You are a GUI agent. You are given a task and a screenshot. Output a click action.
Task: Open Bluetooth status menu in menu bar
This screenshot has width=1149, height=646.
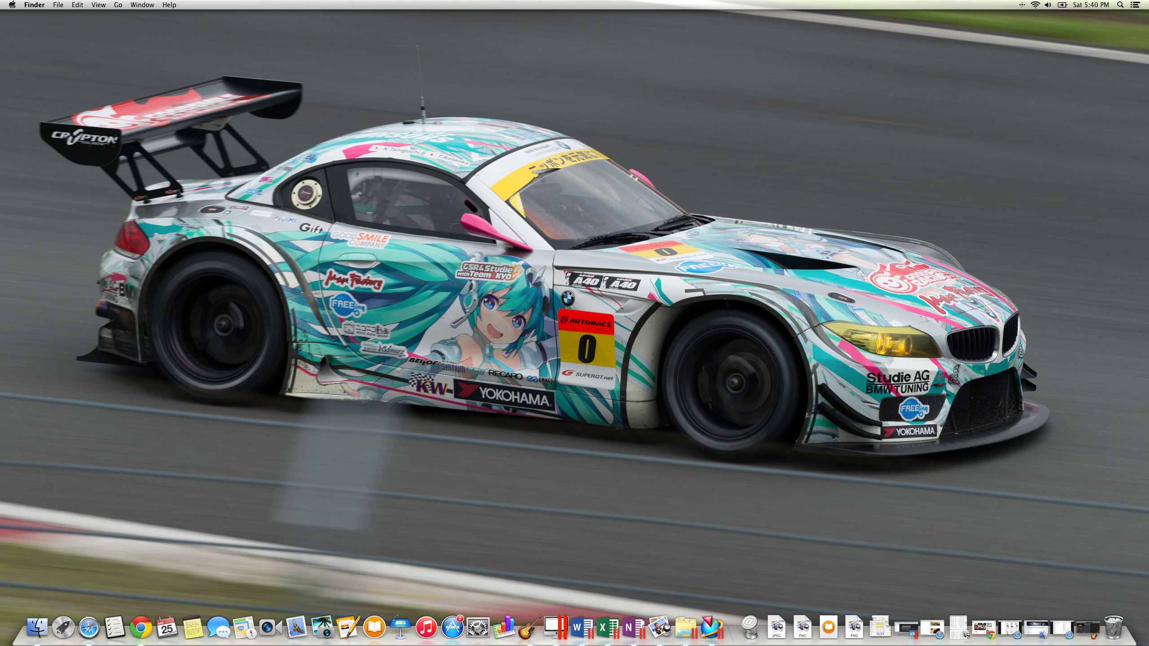point(1022,5)
